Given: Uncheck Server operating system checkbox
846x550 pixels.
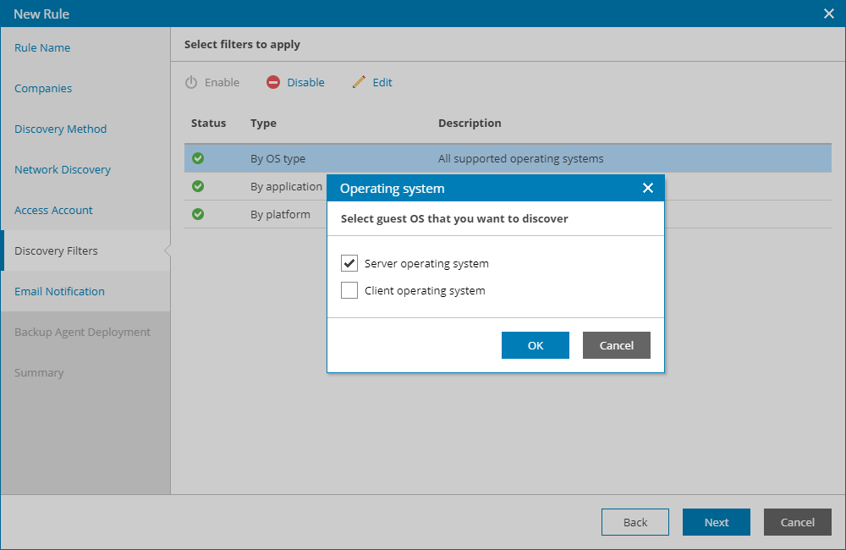Looking at the screenshot, I should [x=349, y=263].
